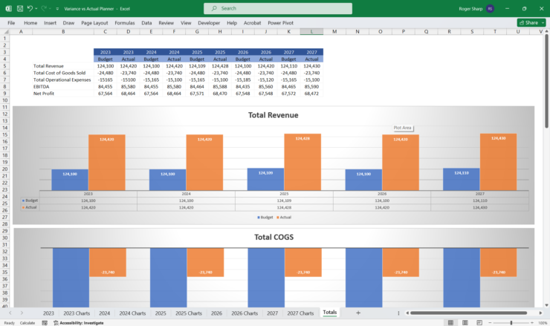This screenshot has width=550, height=326.
Task: Select the Totals sheet tab
Action: pyautogui.click(x=330, y=313)
